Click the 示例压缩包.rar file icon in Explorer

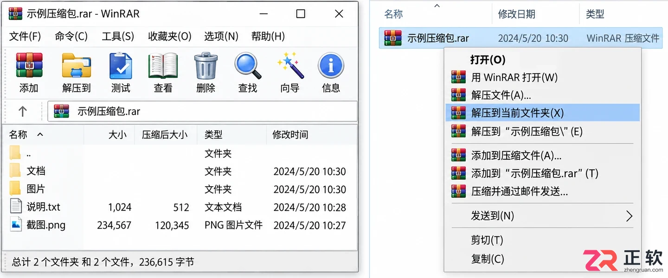point(392,38)
